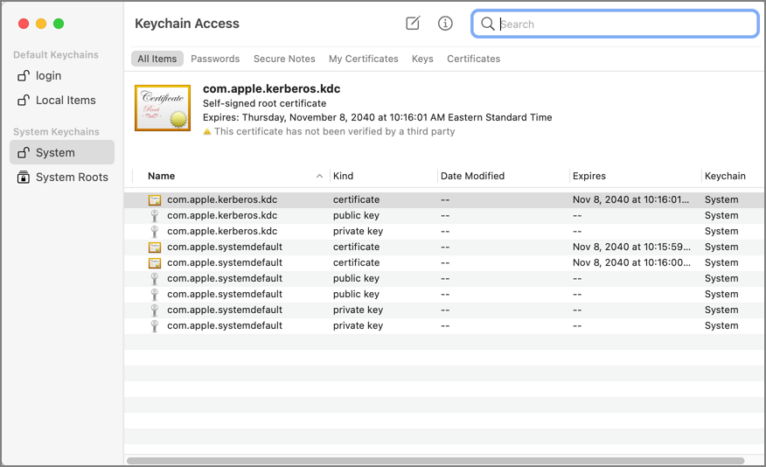This screenshot has height=467, width=766.
Task: Switch to the My Certificates tab
Action: click(364, 59)
